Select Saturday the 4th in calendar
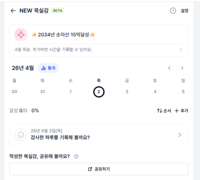 (155, 91)
